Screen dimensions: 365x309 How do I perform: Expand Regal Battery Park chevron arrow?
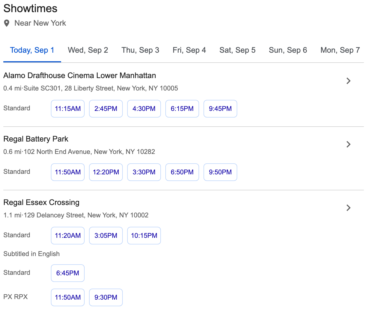(x=348, y=144)
